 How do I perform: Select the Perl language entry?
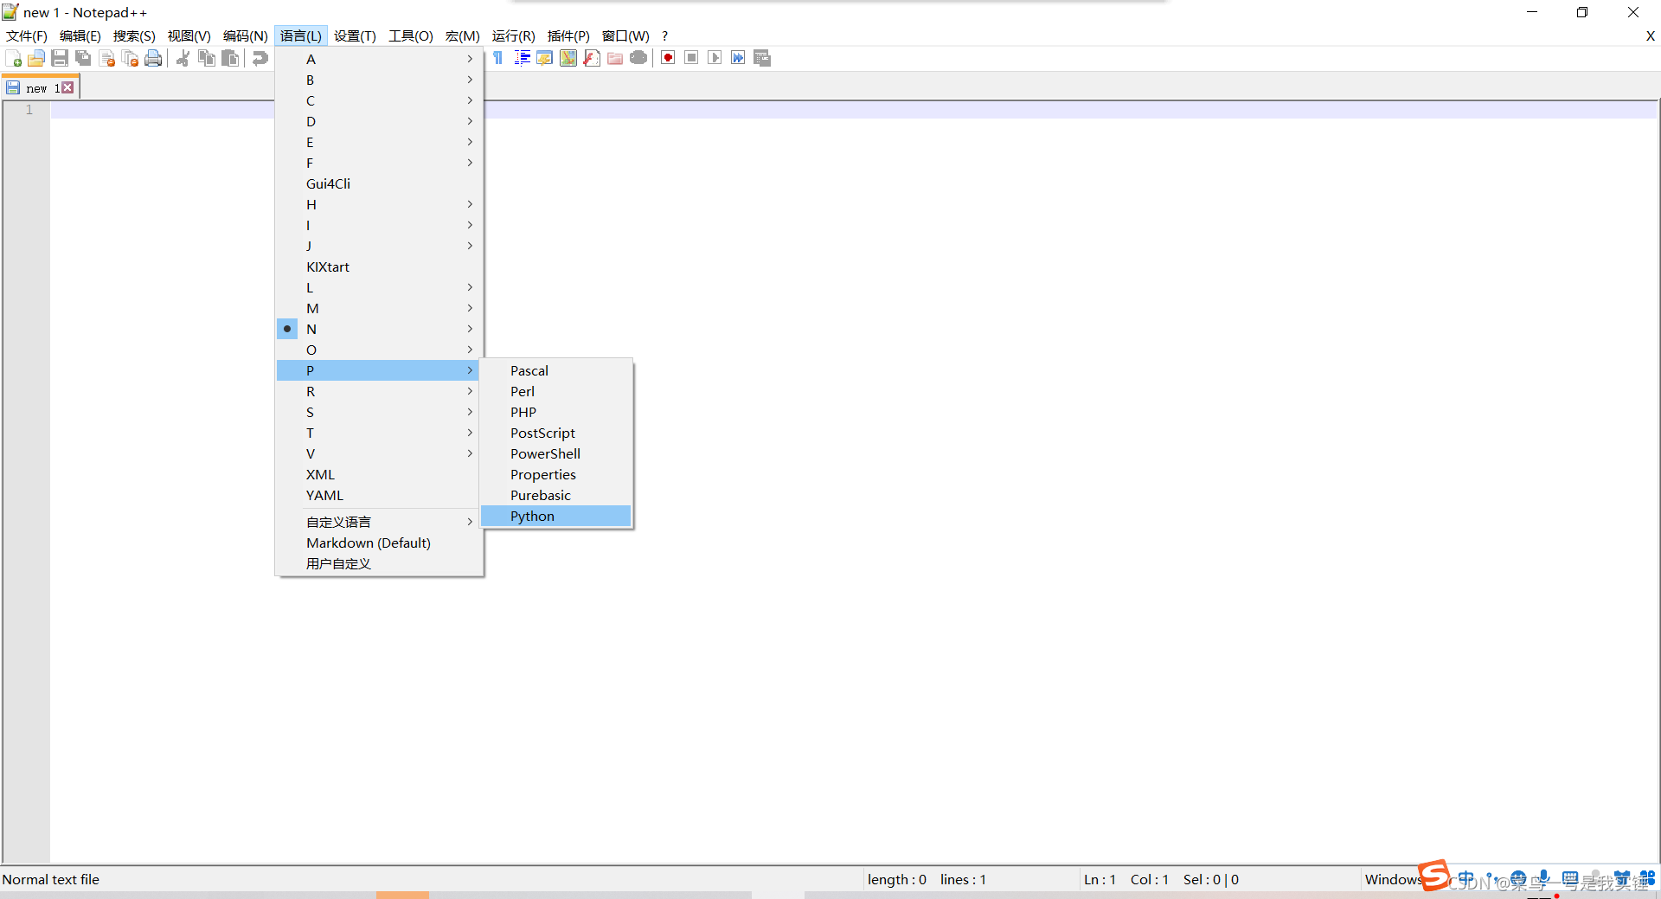pyautogui.click(x=556, y=391)
